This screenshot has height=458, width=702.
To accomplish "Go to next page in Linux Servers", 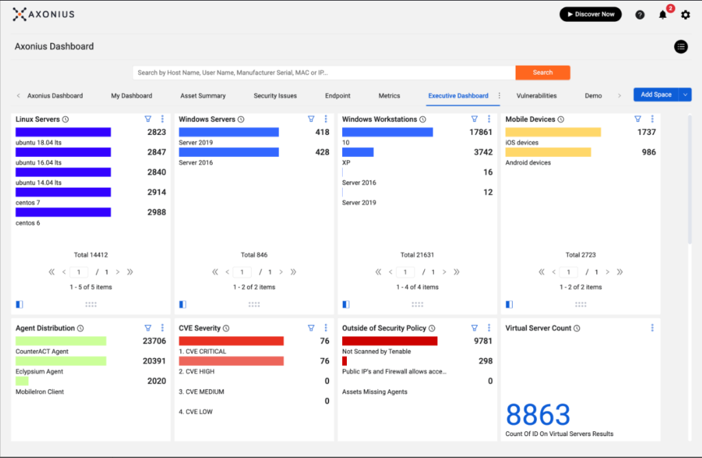I will 118,272.
